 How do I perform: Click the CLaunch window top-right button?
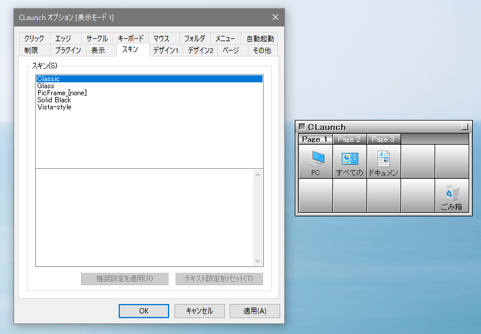tap(465, 126)
